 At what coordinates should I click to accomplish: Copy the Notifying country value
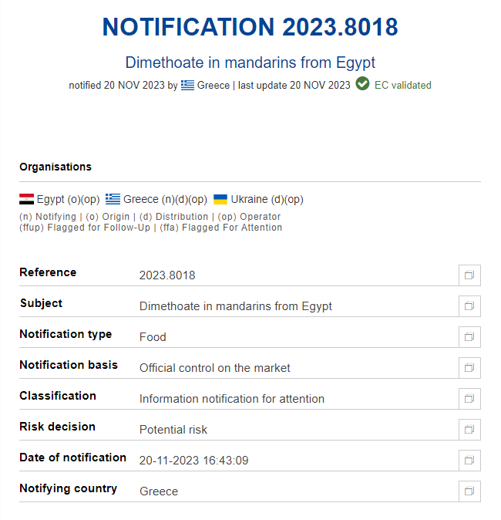[x=469, y=491]
